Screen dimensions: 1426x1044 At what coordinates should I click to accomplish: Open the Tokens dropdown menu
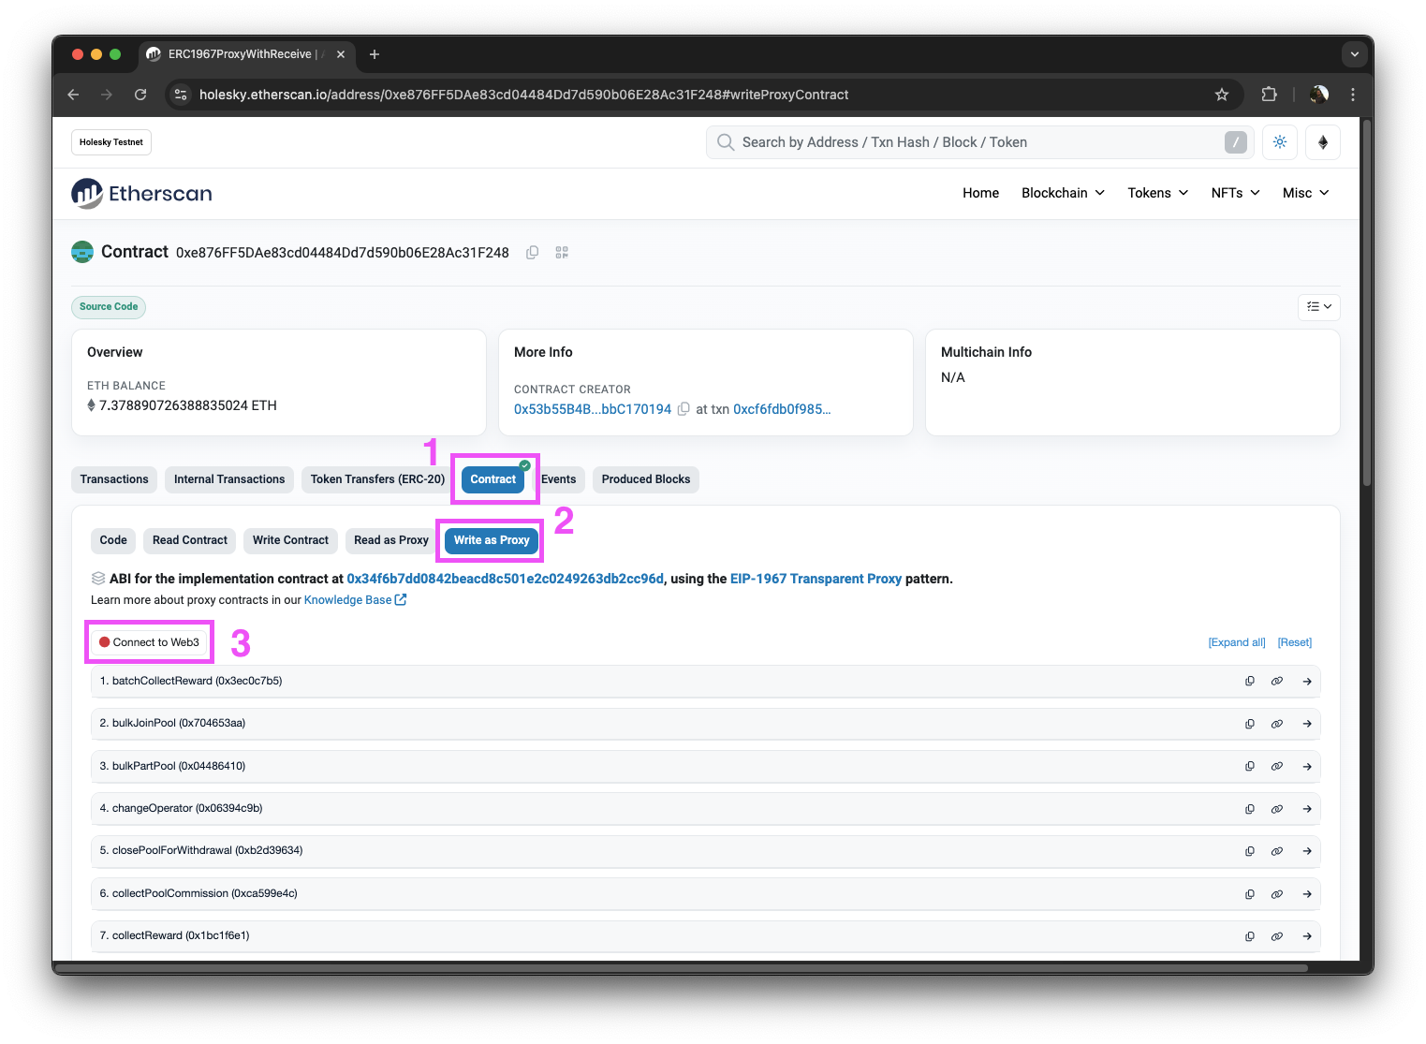1157,193
